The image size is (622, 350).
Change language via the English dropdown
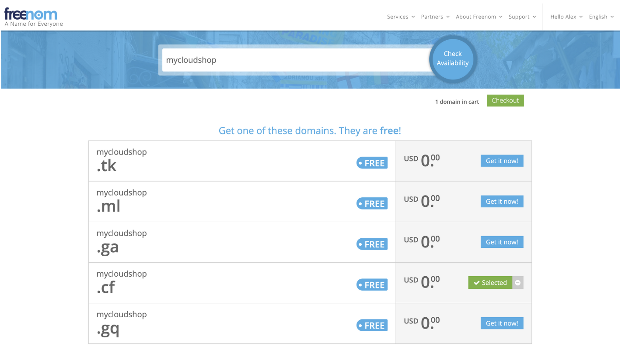601,17
